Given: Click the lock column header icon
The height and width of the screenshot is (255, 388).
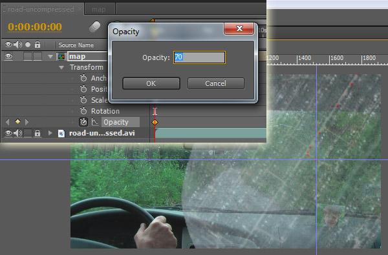Looking at the screenshot, I should point(38,45).
